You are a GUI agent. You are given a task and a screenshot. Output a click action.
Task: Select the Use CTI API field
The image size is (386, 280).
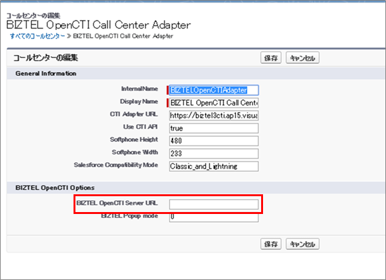click(x=214, y=128)
